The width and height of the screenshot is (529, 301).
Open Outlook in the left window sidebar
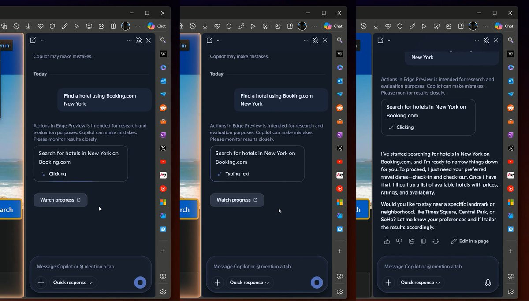tap(163, 81)
